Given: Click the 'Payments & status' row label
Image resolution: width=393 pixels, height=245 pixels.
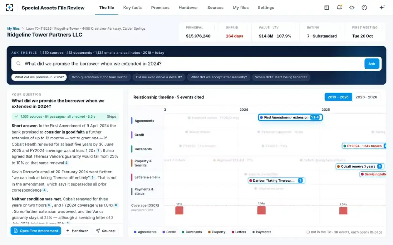Looking at the screenshot, I should (x=144, y=191).
